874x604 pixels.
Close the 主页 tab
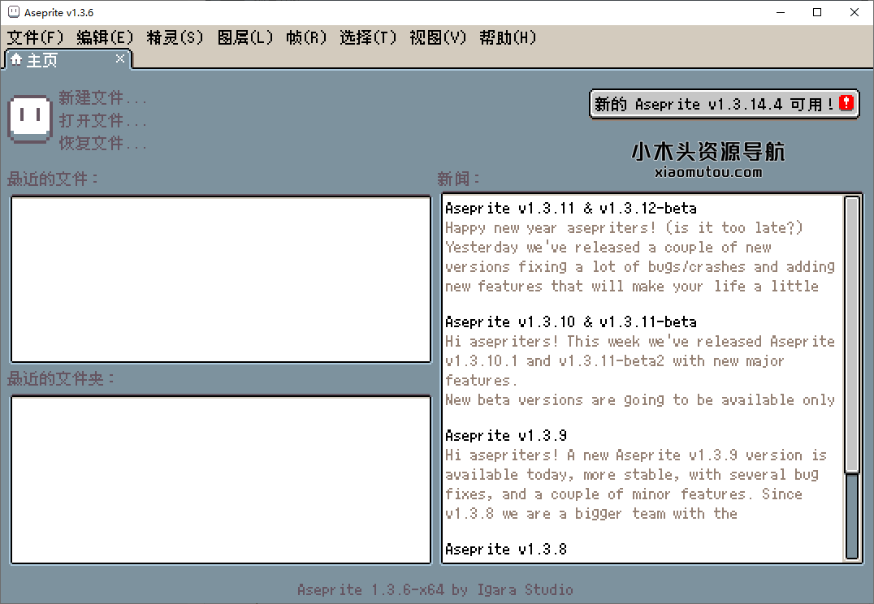(x=120, y=58)
